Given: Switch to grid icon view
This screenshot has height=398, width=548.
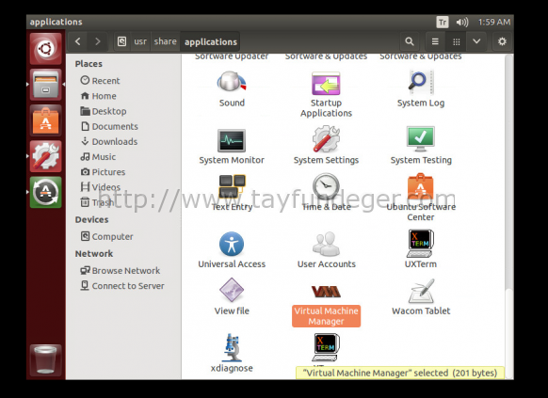Looking at the screenshot, I should point(456,41).
